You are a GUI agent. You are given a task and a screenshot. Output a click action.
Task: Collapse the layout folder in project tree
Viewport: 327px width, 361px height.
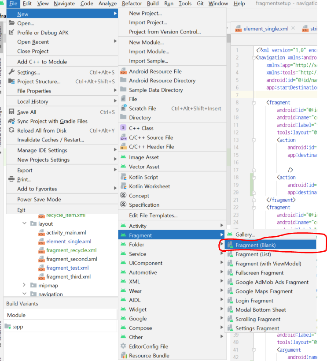(24, 223)
